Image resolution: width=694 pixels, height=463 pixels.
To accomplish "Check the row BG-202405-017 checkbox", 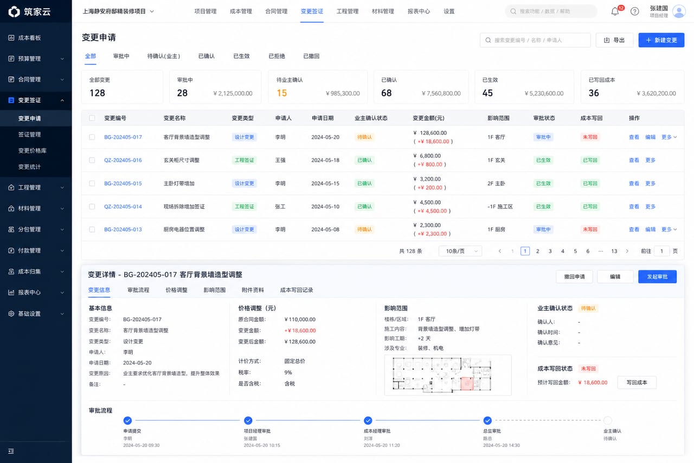I will [92, 137].
